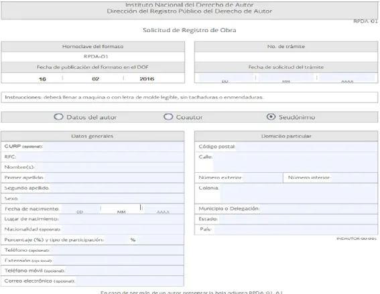Click the Sexo field

(x=102, y=199)
